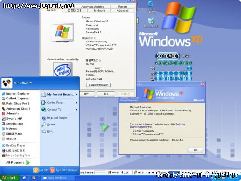Click the Log Off key icon
The height and width of the screenshot is (181, 241).
click(x=36, y=170)
